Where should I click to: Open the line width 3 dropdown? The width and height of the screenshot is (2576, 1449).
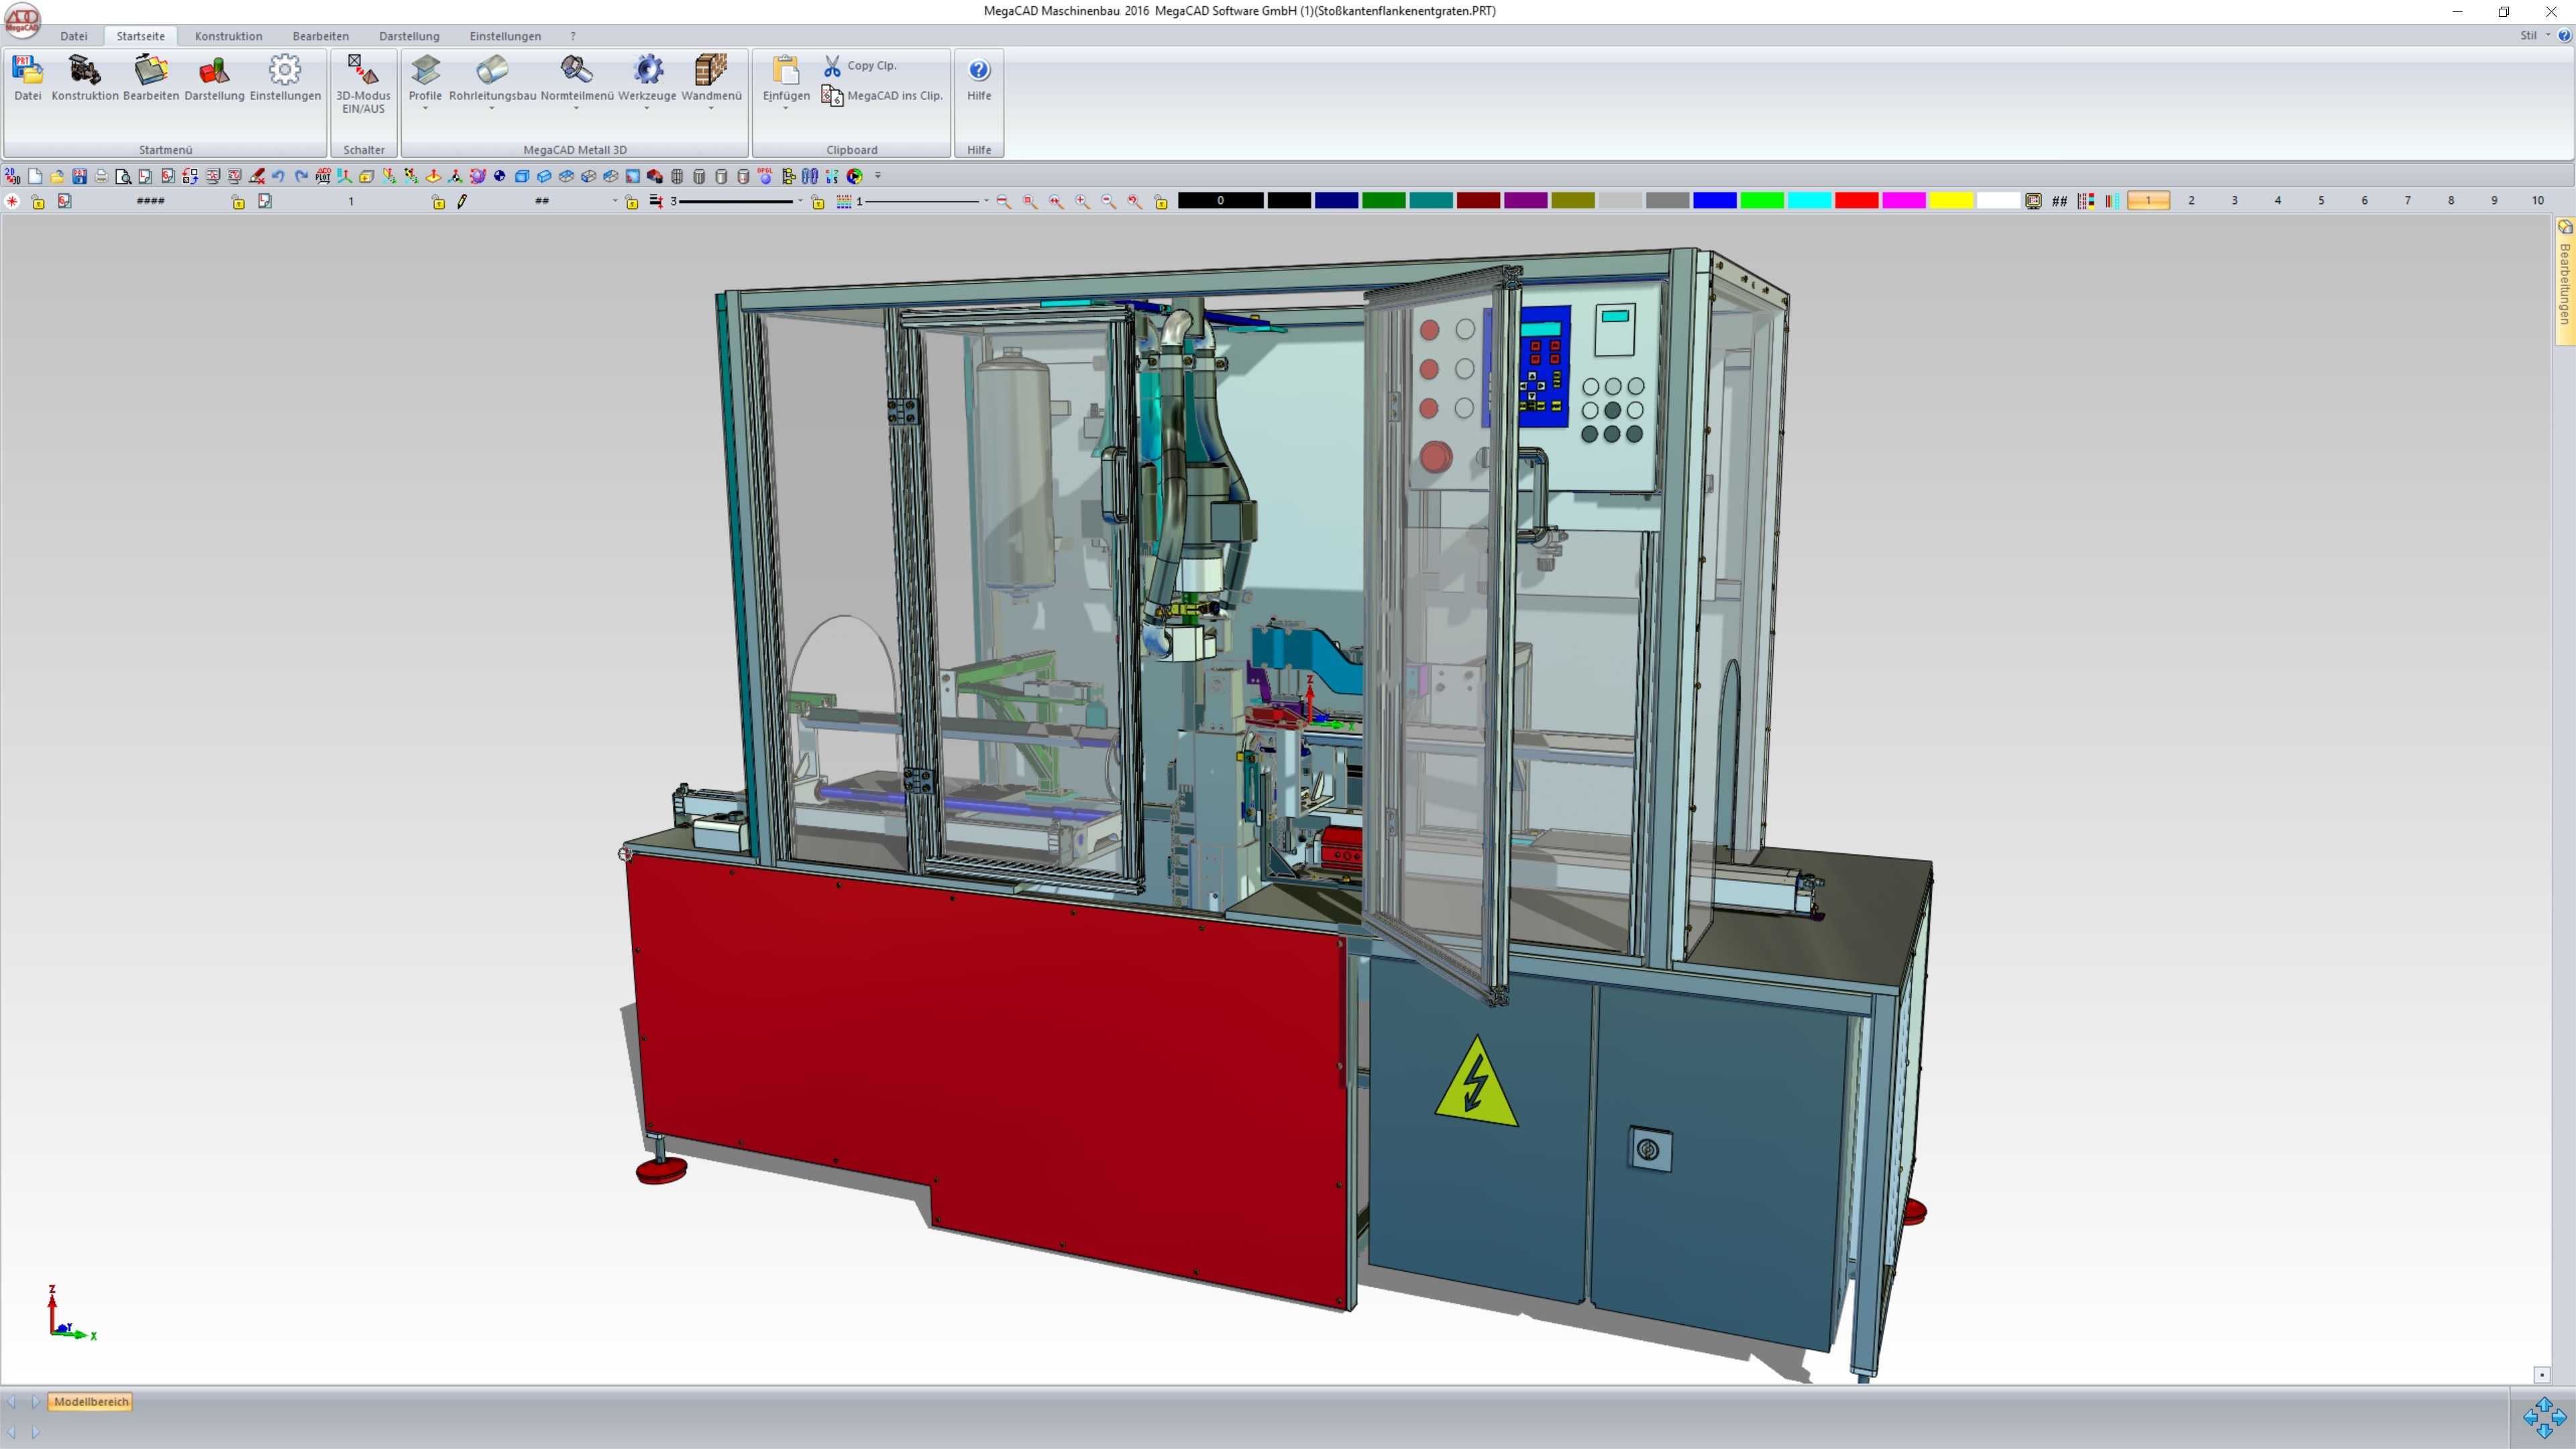(799, 201)
